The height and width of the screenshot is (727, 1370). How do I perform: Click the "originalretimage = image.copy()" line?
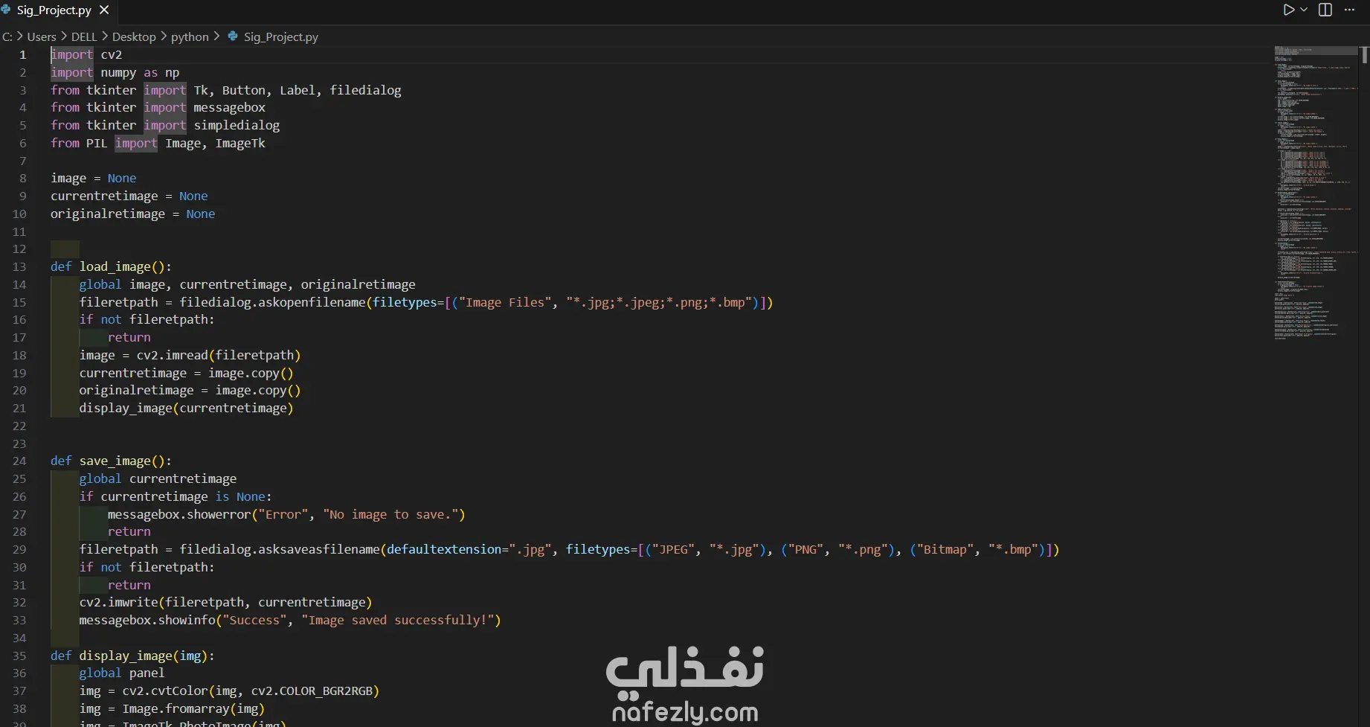[190, 390]
